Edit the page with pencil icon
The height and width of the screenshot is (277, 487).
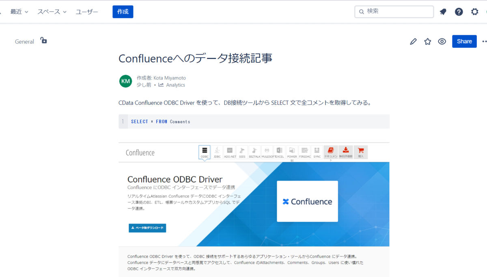(x=413, y=41)
